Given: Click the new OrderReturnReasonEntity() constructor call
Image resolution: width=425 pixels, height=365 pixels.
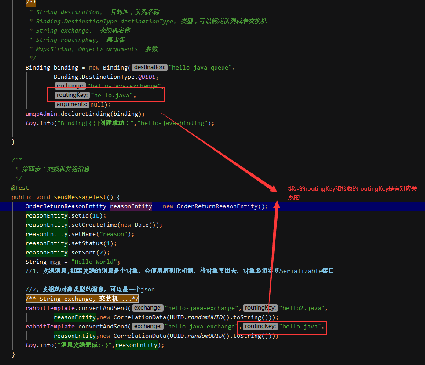Looking at the screenshot, I should 215,206.
